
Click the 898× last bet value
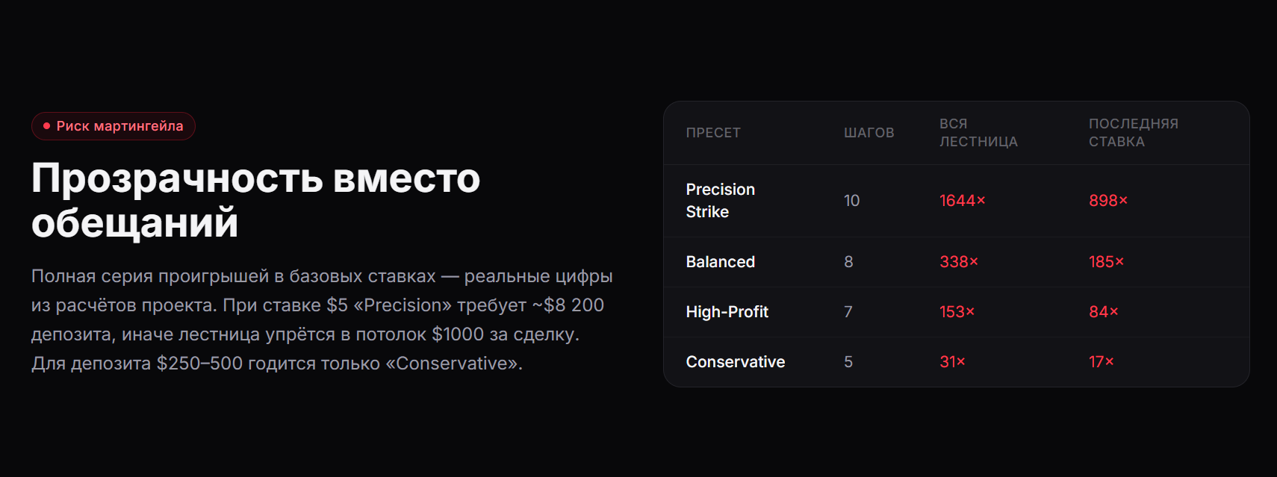pos(1107,201)
